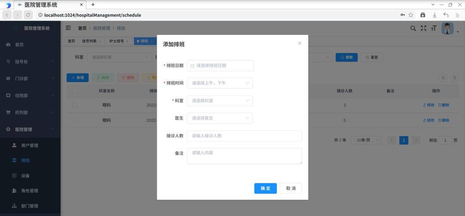Go to the next page arrow
This screenshot has width=465, height=216.
(x=416, y=140)
